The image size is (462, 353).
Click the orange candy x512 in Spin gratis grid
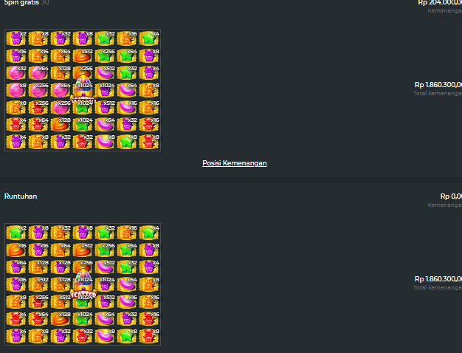point(83,55)
